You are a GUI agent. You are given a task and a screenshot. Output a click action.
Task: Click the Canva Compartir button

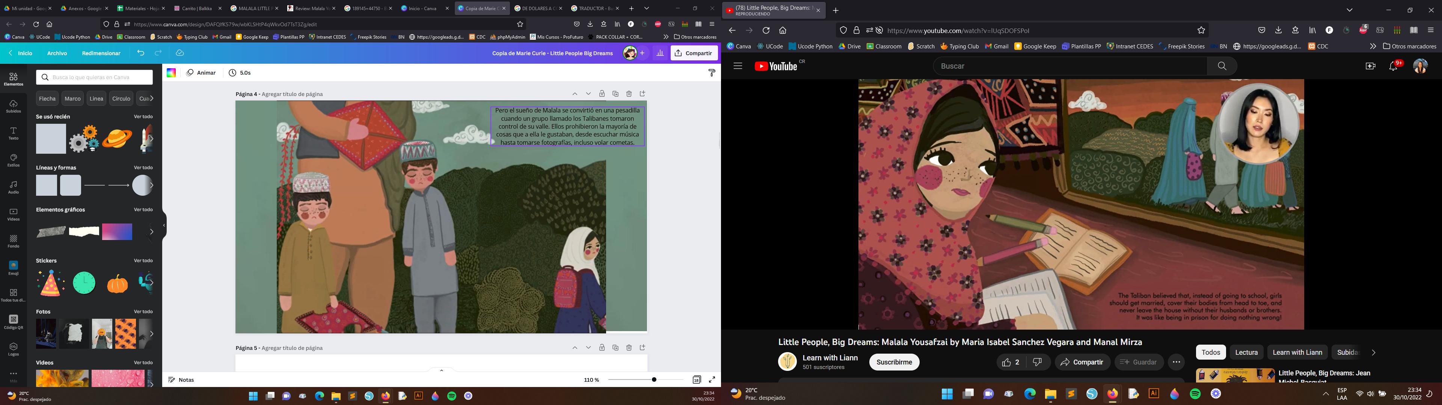tap(694, 53)
